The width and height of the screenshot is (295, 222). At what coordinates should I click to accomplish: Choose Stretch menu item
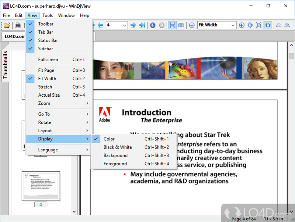click(x=59, y=87)
